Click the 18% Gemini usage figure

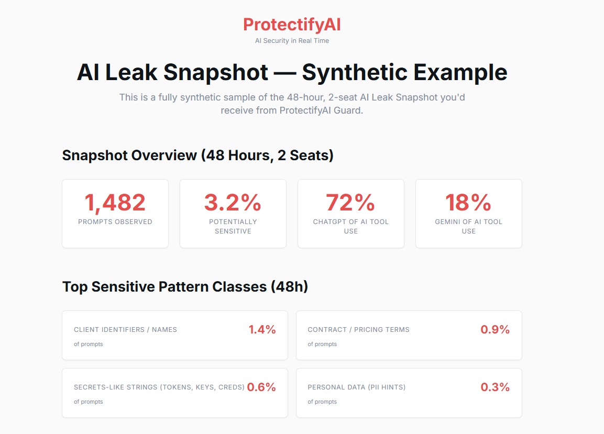(x=468, y=203)
